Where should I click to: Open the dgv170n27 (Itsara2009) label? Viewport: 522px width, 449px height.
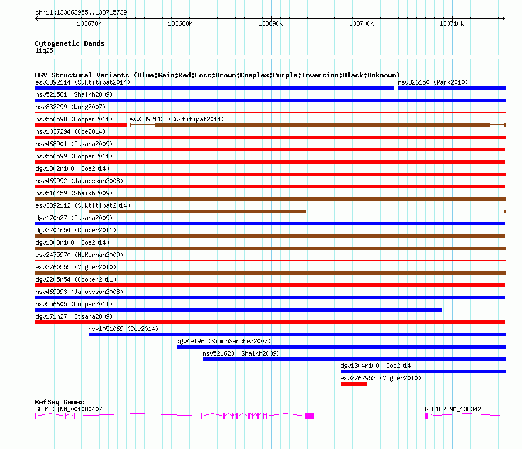[x=74, y=218]
